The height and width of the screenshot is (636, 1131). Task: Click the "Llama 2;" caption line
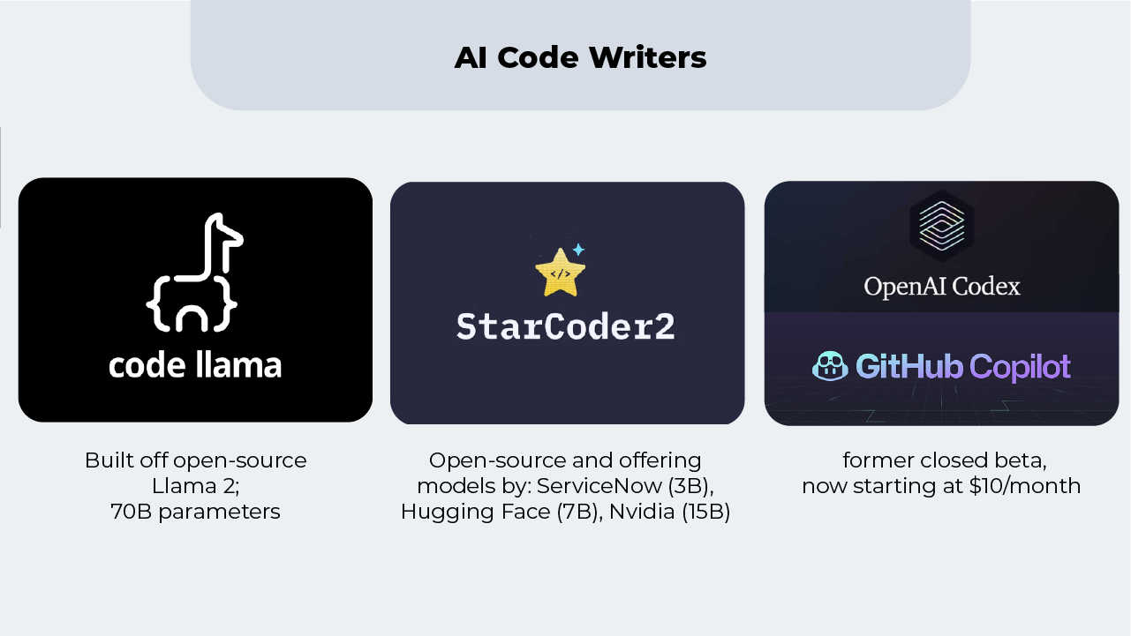point(195,486)
